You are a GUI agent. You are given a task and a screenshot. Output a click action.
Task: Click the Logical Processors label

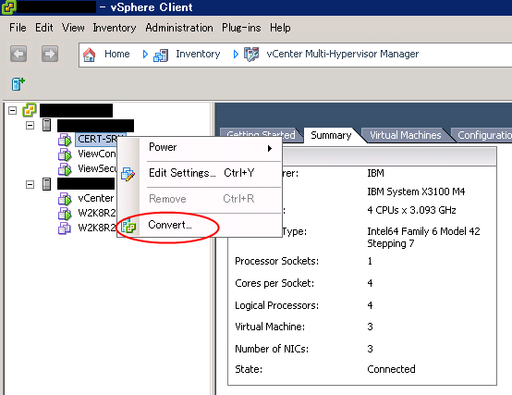pyautogui.click(x=276, y=305)
